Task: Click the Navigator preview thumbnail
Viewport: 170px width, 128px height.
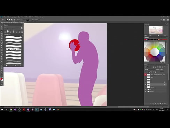Action: pos(156,30)
